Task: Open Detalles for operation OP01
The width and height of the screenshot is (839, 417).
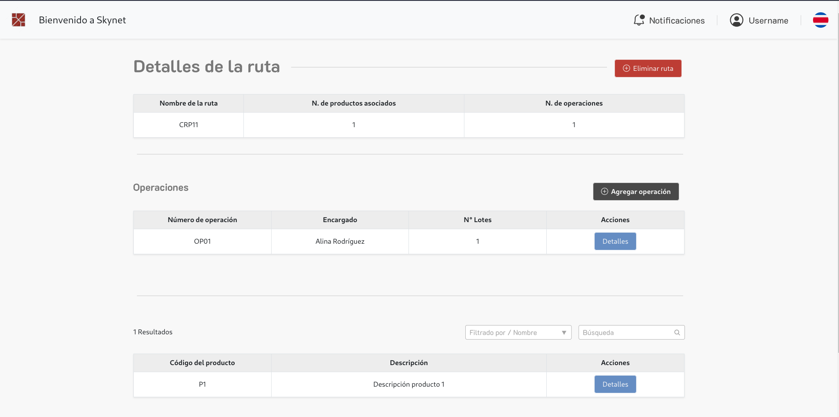Action: (615, 241)
